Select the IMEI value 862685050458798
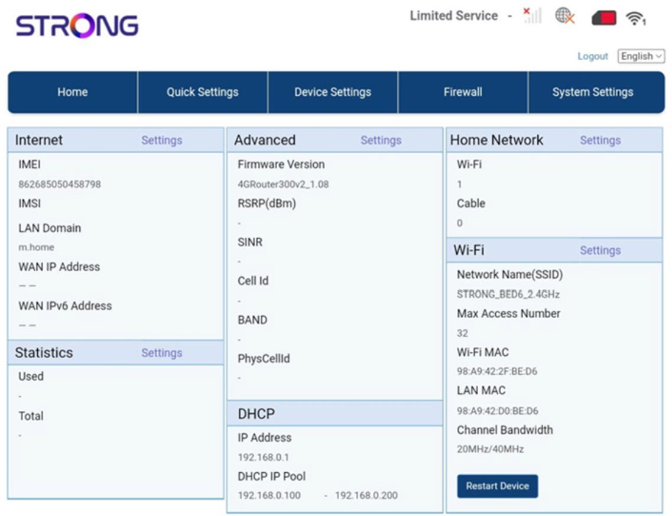 tap(60, 184)
